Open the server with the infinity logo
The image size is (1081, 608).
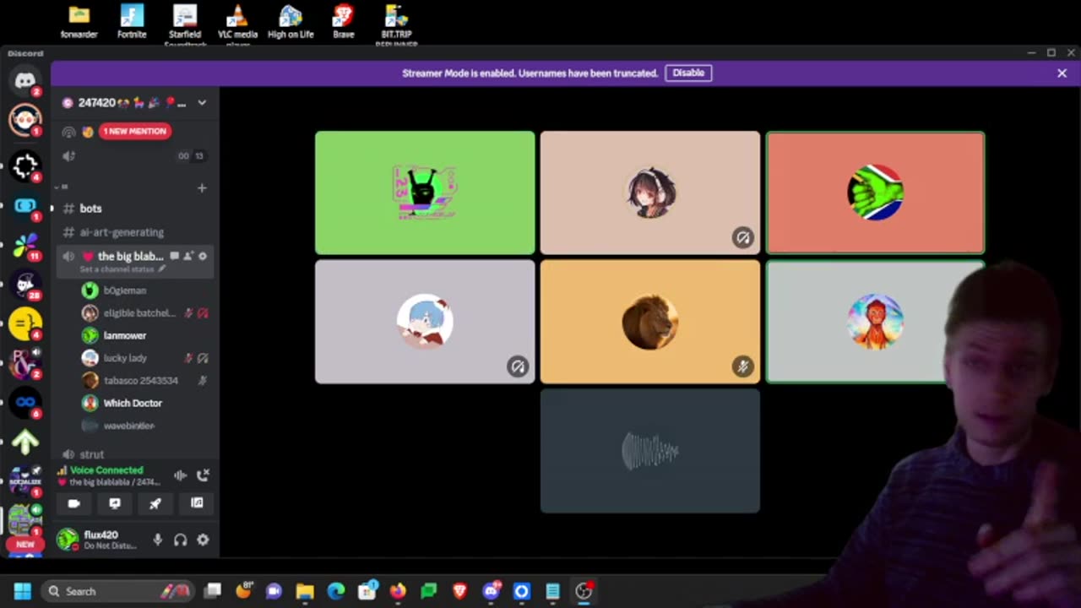point(25,402)
